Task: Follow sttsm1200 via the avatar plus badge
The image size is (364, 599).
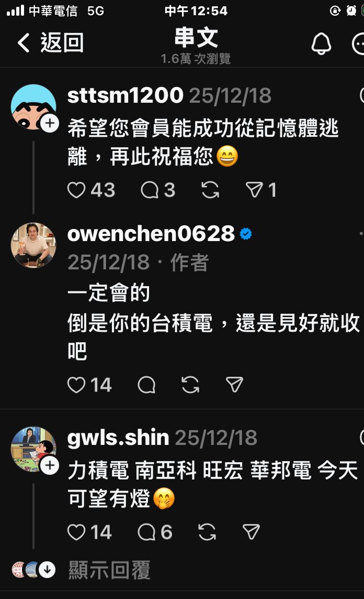Action: tap(50, 123)
